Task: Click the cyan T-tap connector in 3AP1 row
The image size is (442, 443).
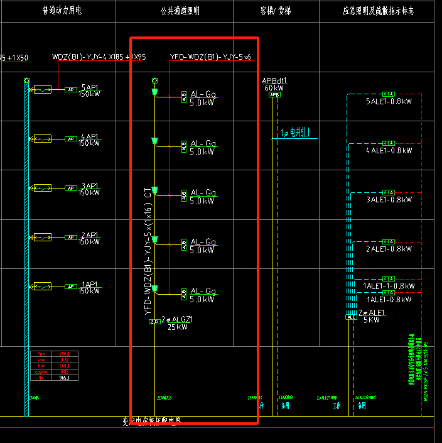Action: click(x=154, y=190)
